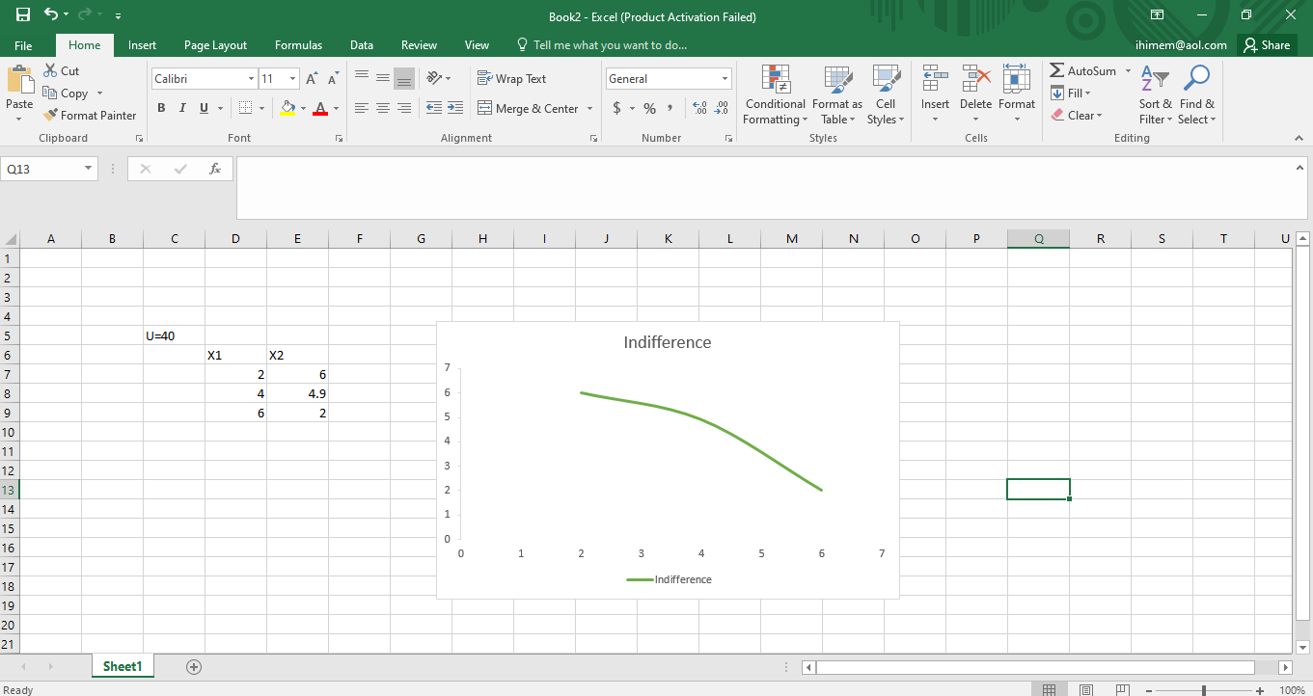
Task: Click the Find & Select magnifier
Action: 1196,95
